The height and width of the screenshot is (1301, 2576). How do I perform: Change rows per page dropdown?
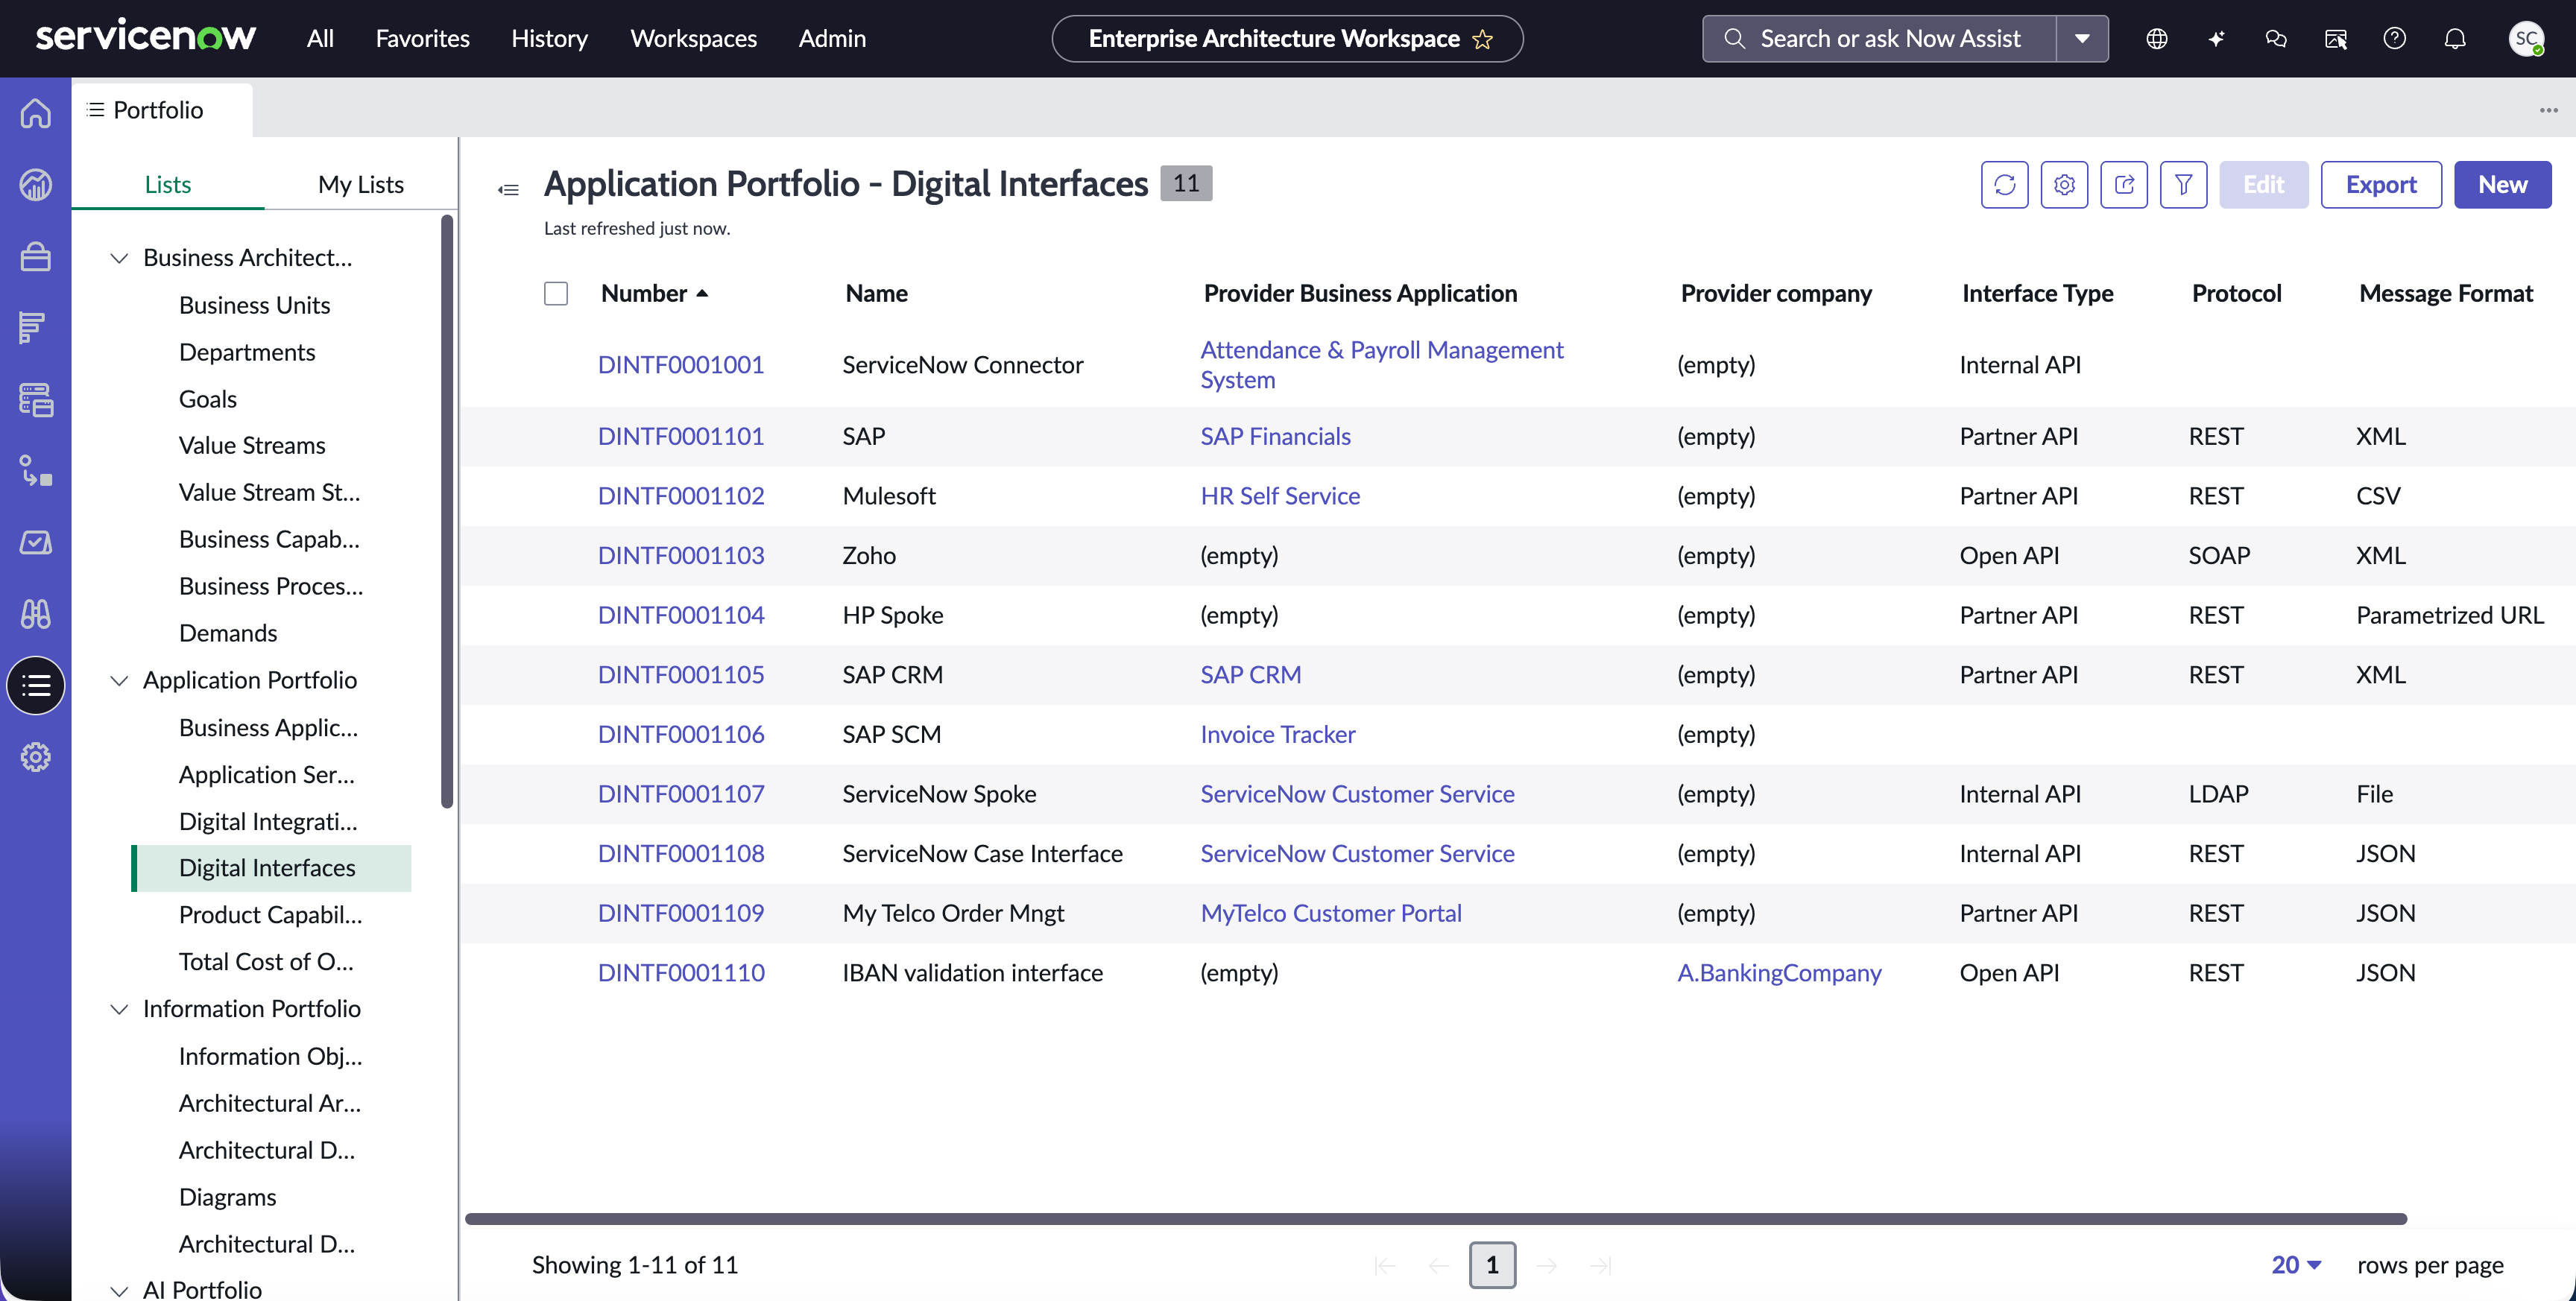click(2296, 1265)
